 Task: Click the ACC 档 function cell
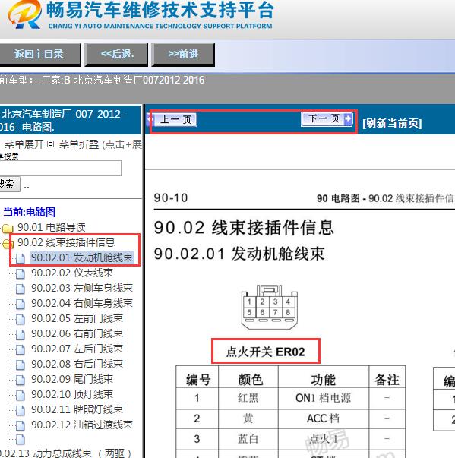click(x=324, y=419)
